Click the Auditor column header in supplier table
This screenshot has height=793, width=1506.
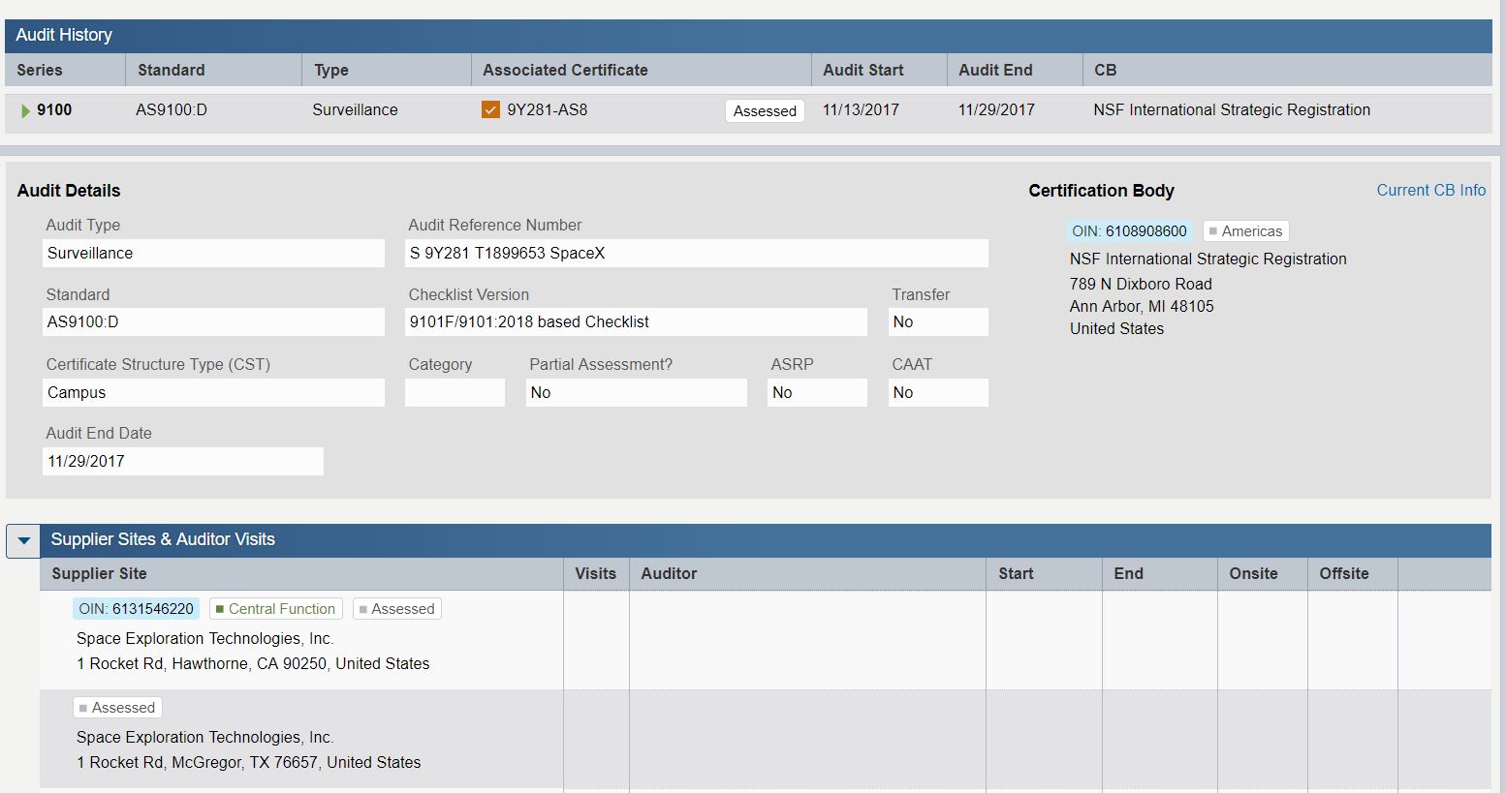[x=669, y=574]
